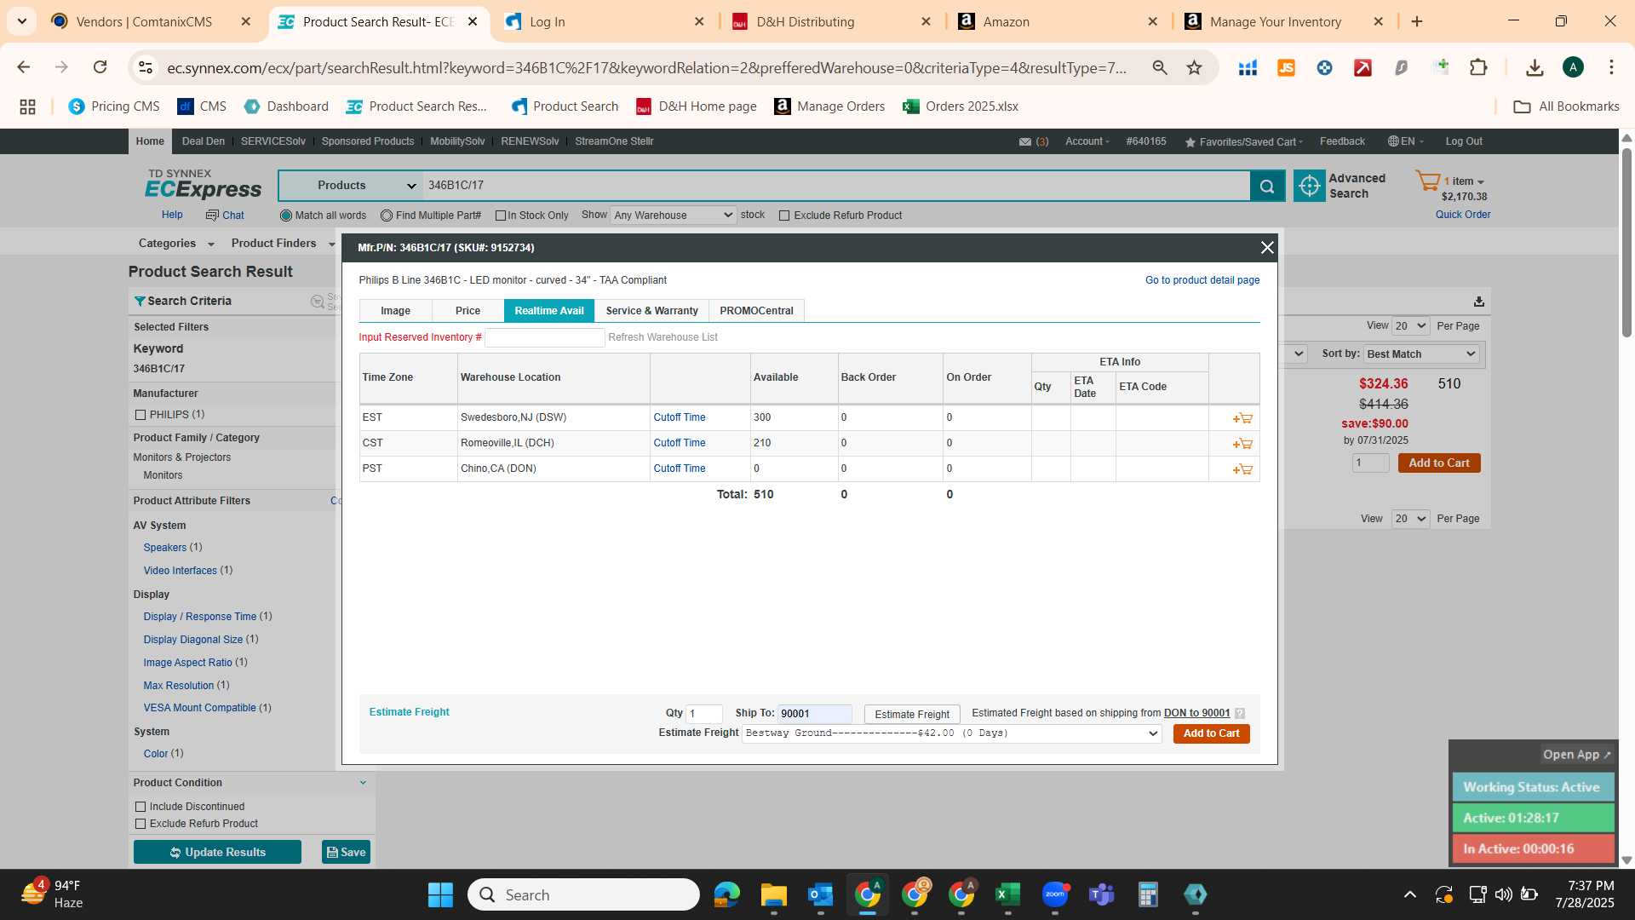Click Refresh Warehouse List link
The height and width of the screenshot is (920, 1635).
click(663, 337)
